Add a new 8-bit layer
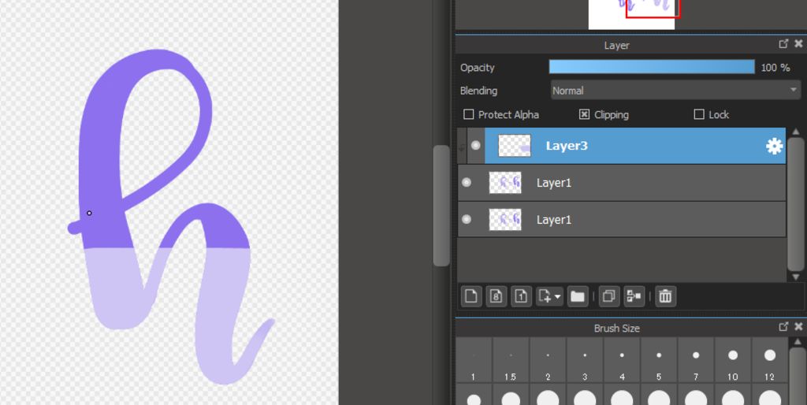Screen dimensions: 807x405 click(496, 296)
